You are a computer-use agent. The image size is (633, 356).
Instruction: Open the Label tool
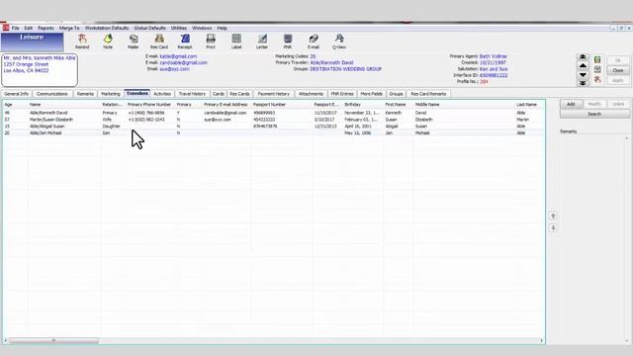(236, 42)
